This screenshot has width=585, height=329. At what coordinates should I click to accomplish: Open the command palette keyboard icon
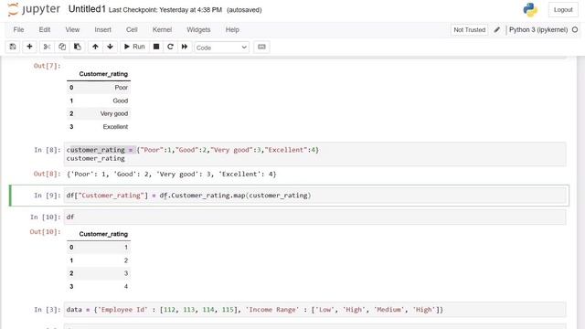(x=261, y=47)
